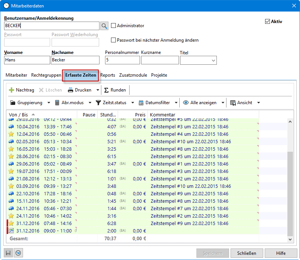Image resolution: width=300 pixels, height=260 pixels.
Task: Uncheck the Aktiv checkbox
Action: click(x=267, y=22)
